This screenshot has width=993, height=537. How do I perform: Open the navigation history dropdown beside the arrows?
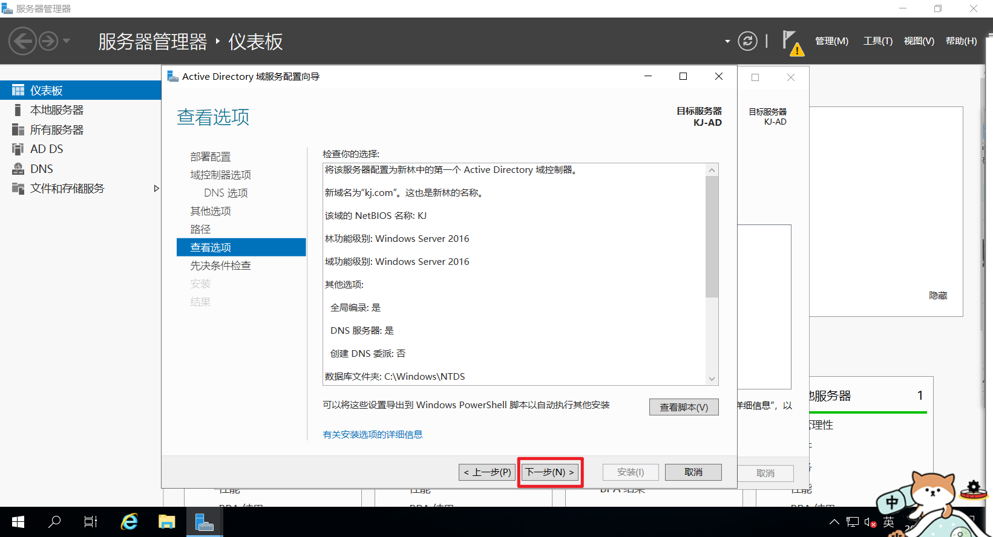coord(67,41)
